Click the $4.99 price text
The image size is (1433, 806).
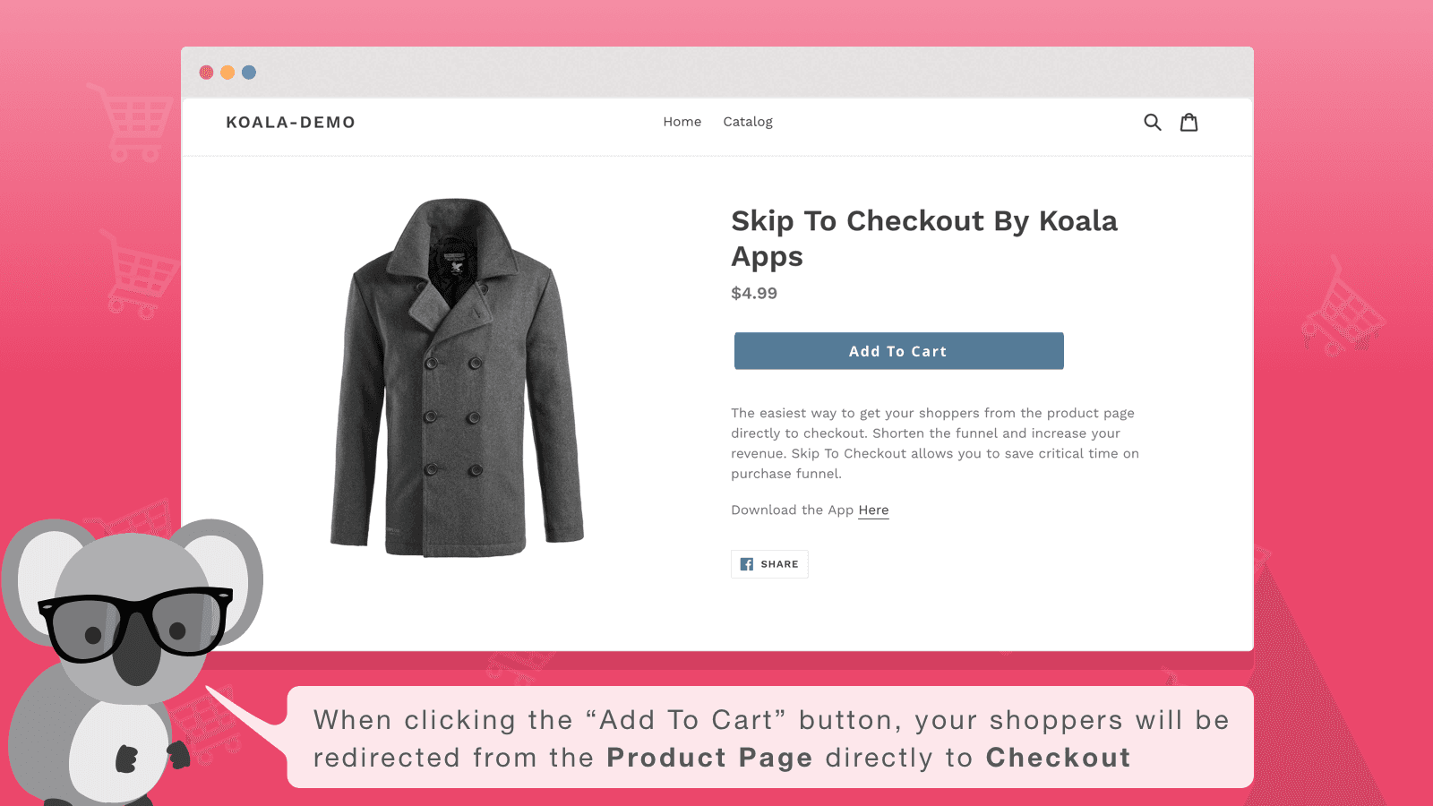click(x=753, y=293)
